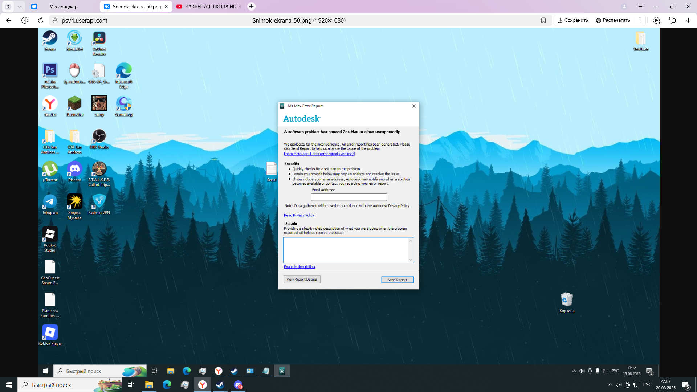This screenshot has width=697, height=392.
Task: Launch File Explorer from the bottom taskbar
Action: click(149, 385)
